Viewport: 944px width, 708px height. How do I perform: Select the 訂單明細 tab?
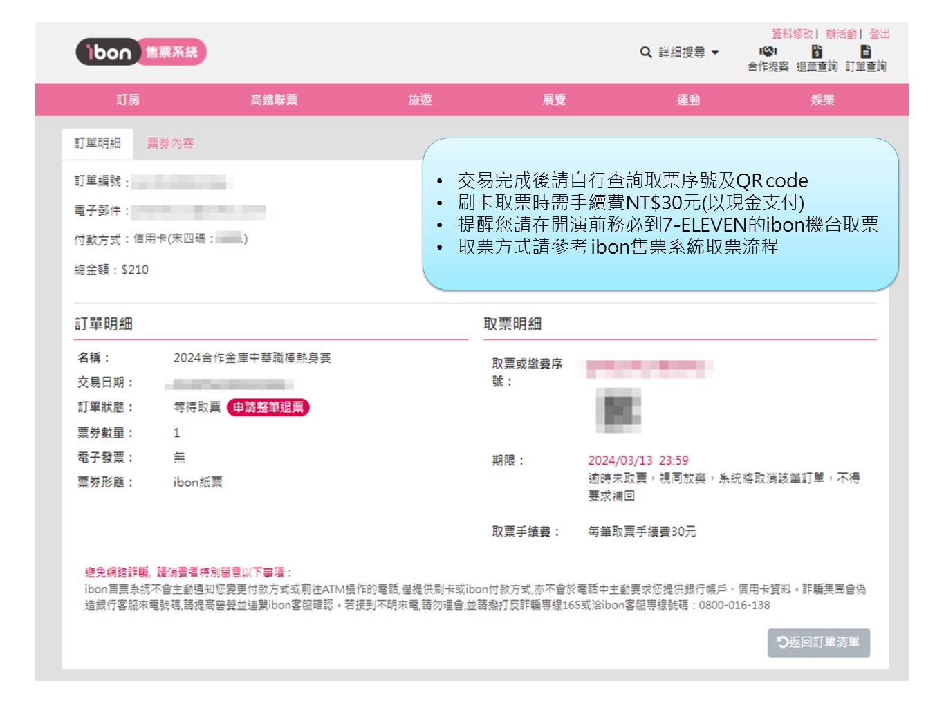(98, 144)
